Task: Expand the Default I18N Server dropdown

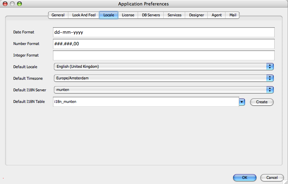Action: [x=164, y=90]
